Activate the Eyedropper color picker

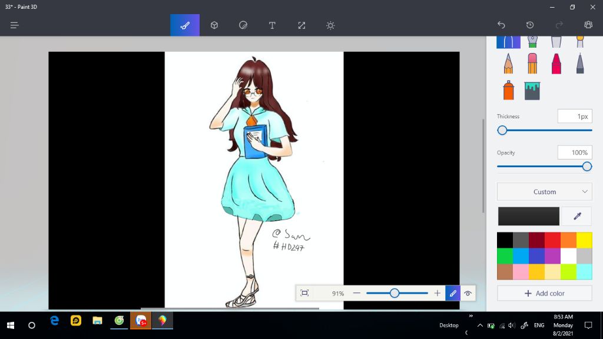pyautogui.click(x=577, y=216)
